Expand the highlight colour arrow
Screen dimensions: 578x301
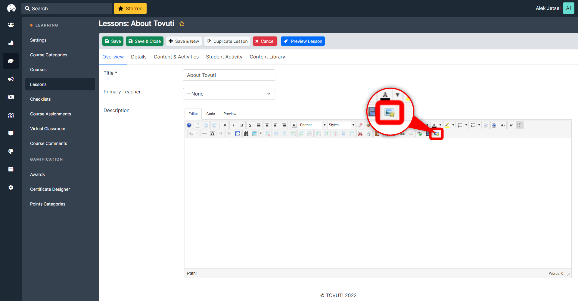pos(453,125)
